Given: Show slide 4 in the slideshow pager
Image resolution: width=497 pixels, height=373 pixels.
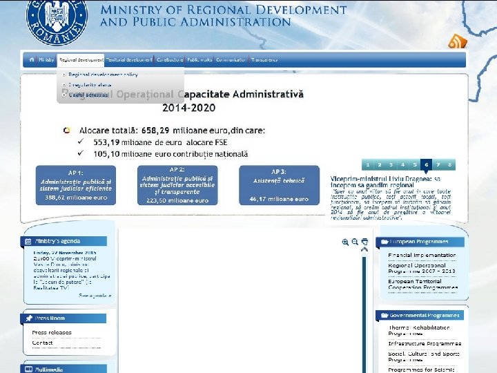Looking at the screenshot, I should pyautogui.click(x=403, y=164).
